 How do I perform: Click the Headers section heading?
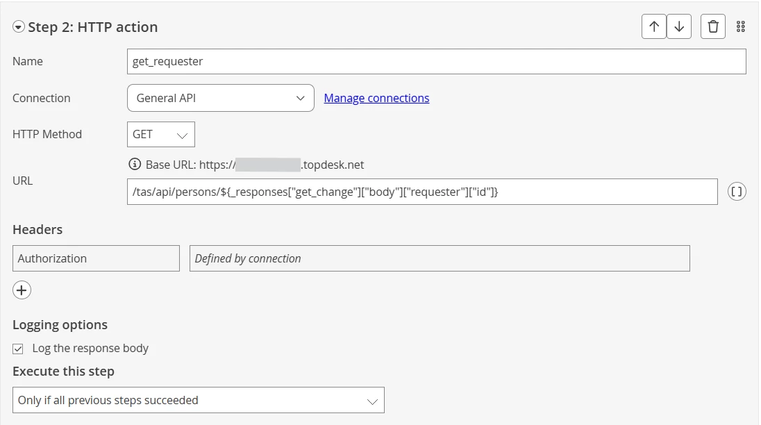[x=37, y=229]
